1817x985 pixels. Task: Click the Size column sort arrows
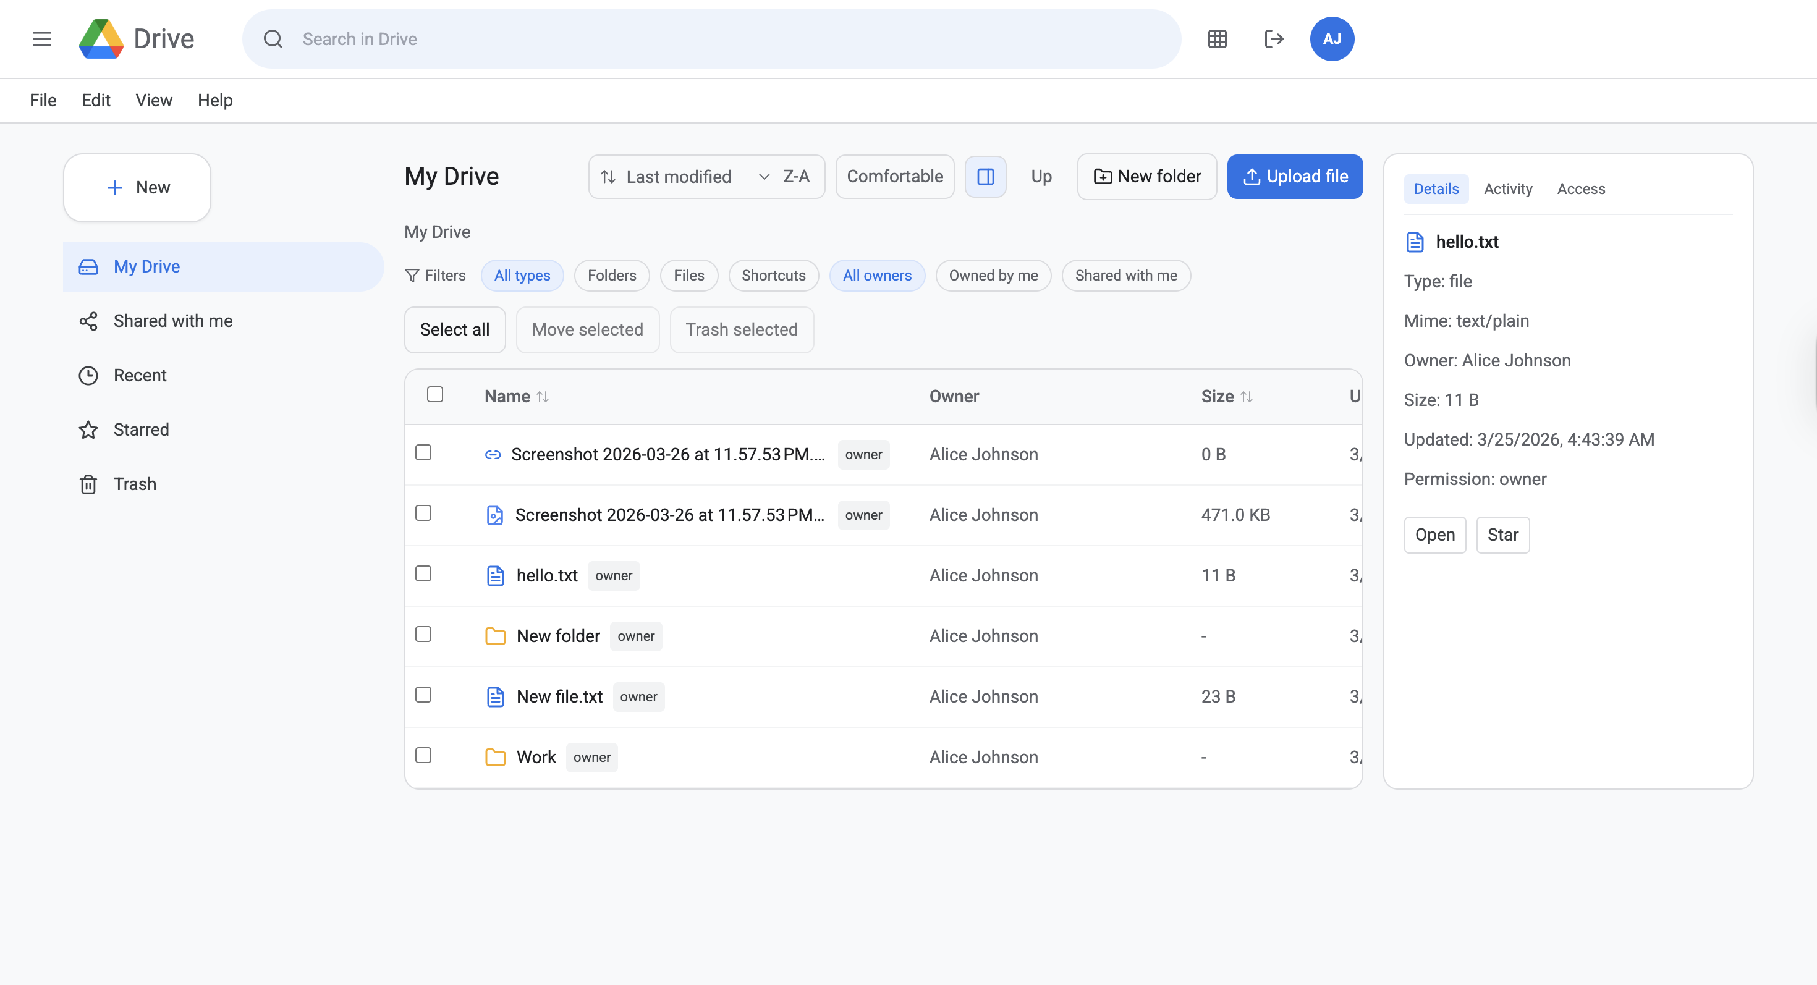(x=1247, y=397)
